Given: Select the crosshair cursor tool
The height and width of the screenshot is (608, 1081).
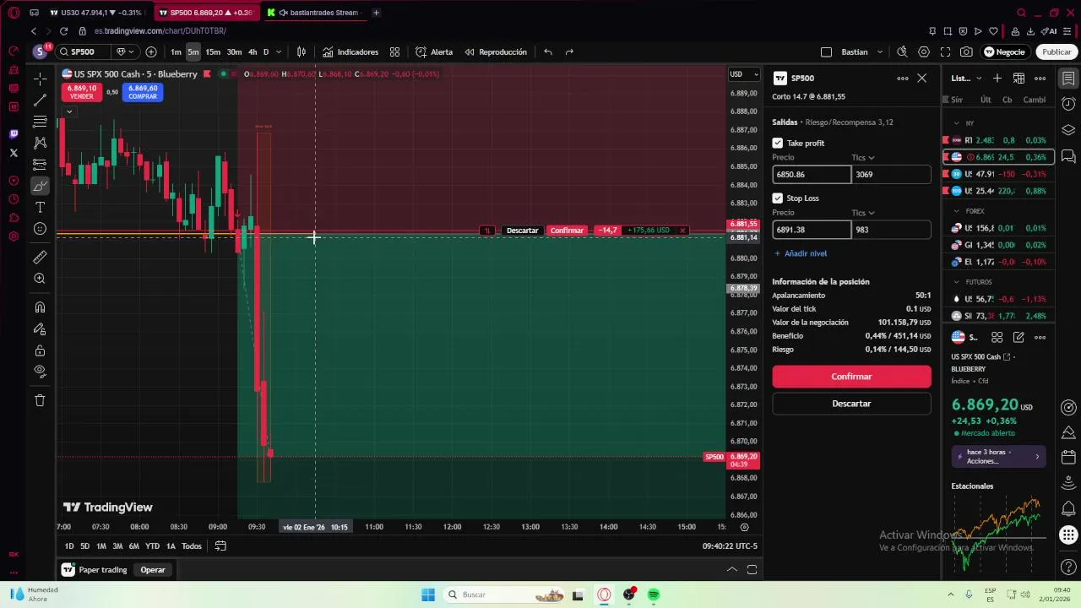Looking at the screenshot, I should click(40, 79).
